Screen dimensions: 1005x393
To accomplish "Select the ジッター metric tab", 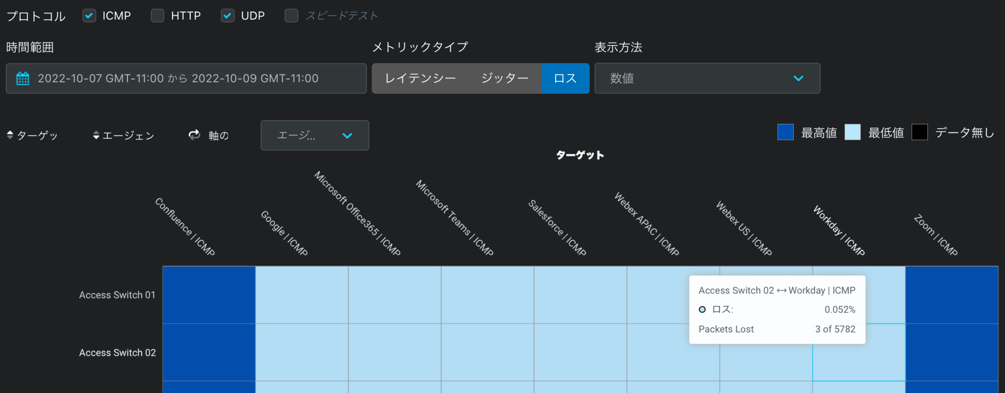I will pos(504,78).
